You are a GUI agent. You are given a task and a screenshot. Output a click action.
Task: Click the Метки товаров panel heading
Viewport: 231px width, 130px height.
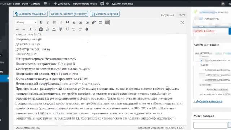click(x=204, y=116)
